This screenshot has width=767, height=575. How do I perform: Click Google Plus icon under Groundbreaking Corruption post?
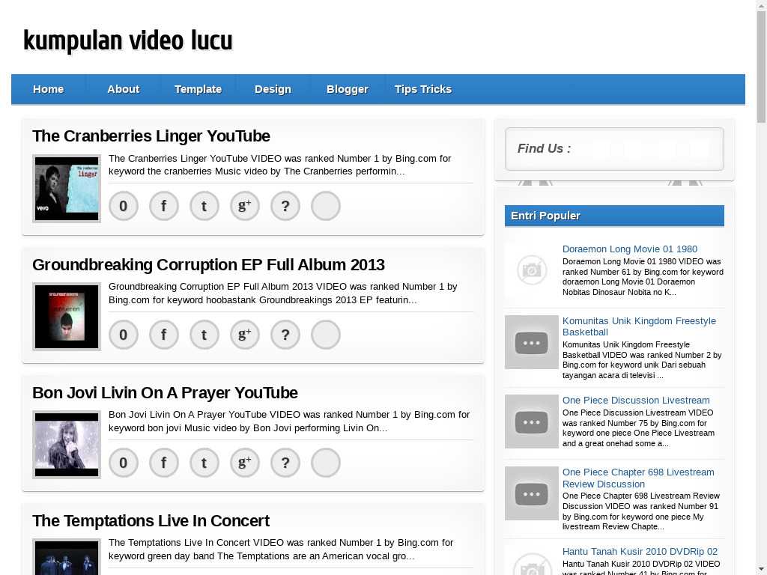[245, 335]
